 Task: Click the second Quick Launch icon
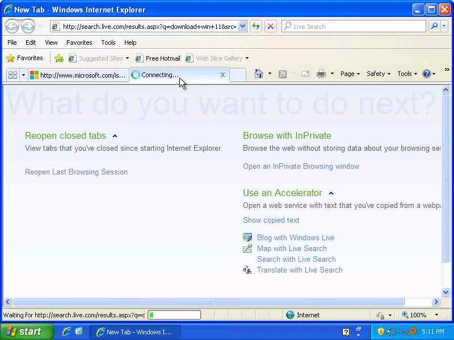pos(79,331)
